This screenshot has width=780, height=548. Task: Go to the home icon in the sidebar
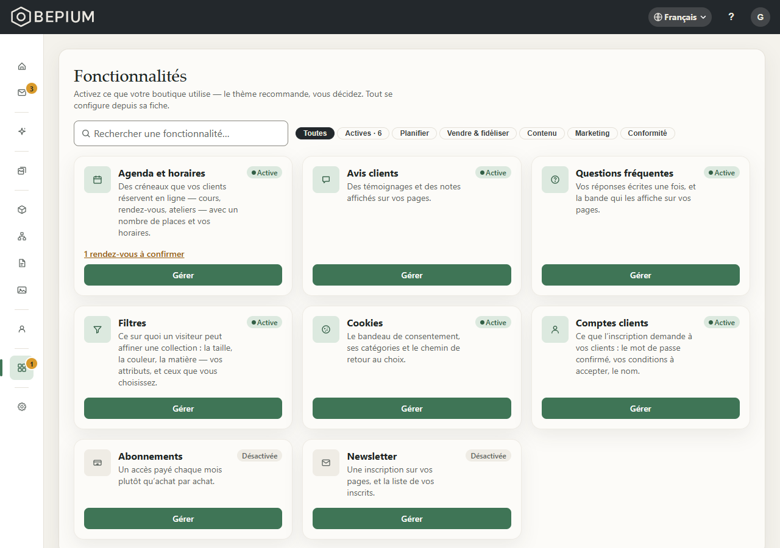(22, 66)
